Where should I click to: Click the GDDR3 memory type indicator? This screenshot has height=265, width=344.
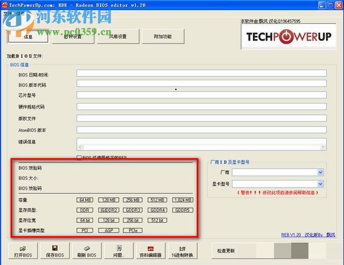coord(133,210)
